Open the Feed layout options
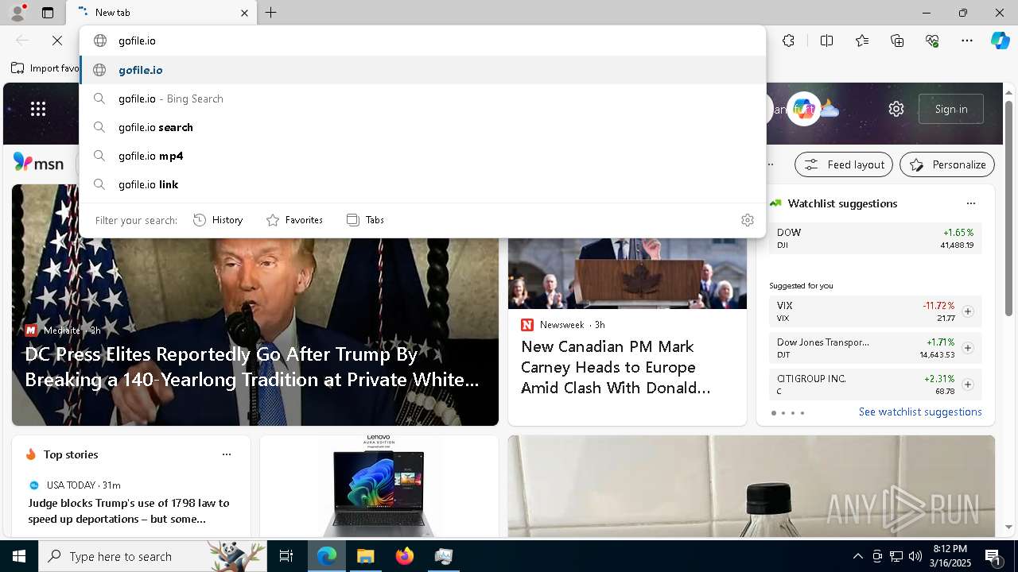 [x=844, y=164]
